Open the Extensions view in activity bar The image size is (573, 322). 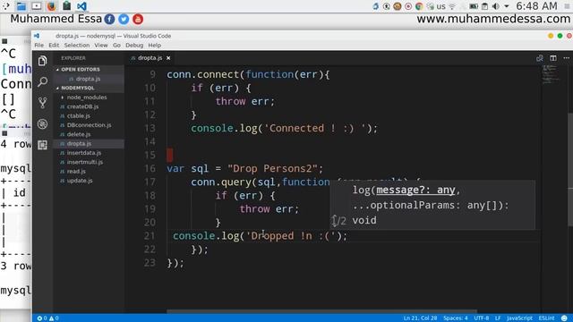click(x=42, y=145)
